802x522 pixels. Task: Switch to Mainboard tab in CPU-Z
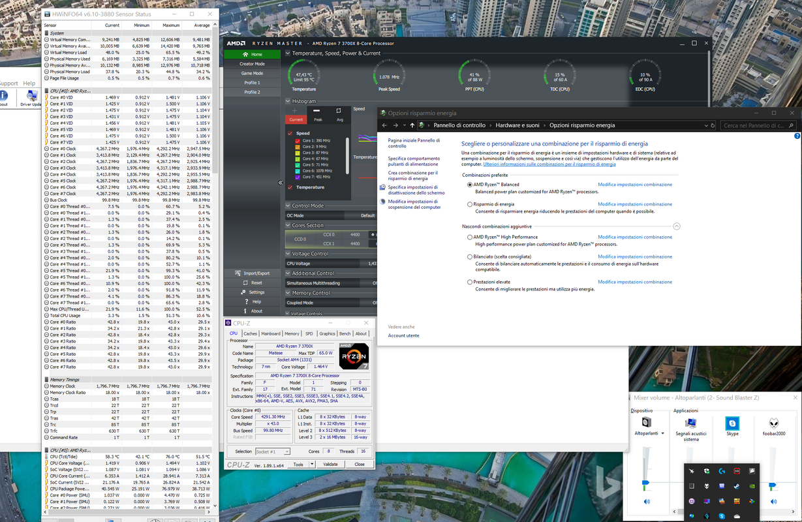click(x=271, y=333)
